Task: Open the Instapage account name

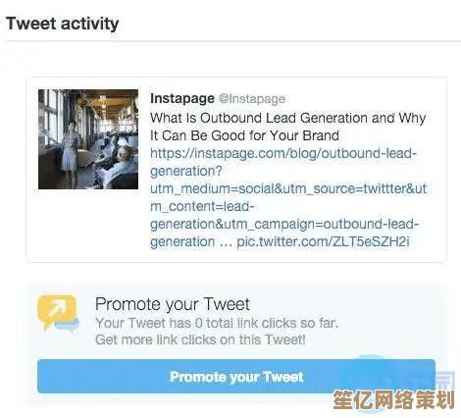Action: pyautogui.click(x=182, y=98)
